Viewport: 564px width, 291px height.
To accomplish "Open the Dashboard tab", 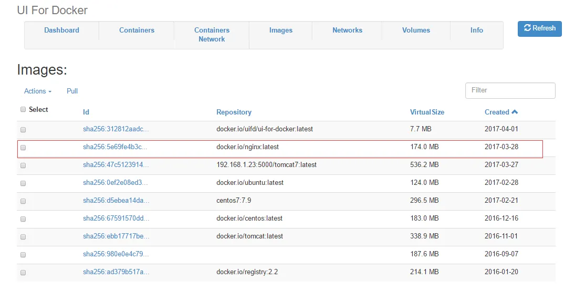I will [61, 30].
